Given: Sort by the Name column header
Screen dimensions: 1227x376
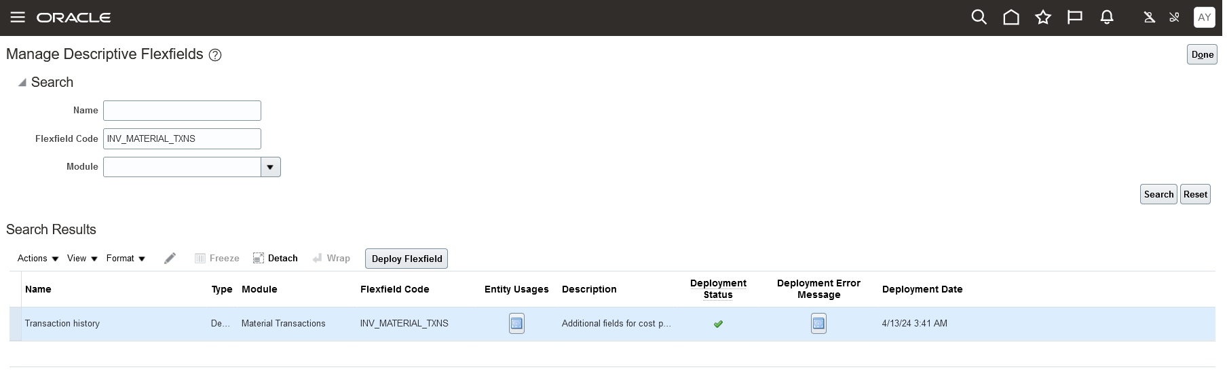Looking at the screenshot, I should coord(38,289).
